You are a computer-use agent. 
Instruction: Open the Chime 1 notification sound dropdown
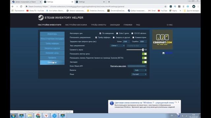[x=118, y=46]
